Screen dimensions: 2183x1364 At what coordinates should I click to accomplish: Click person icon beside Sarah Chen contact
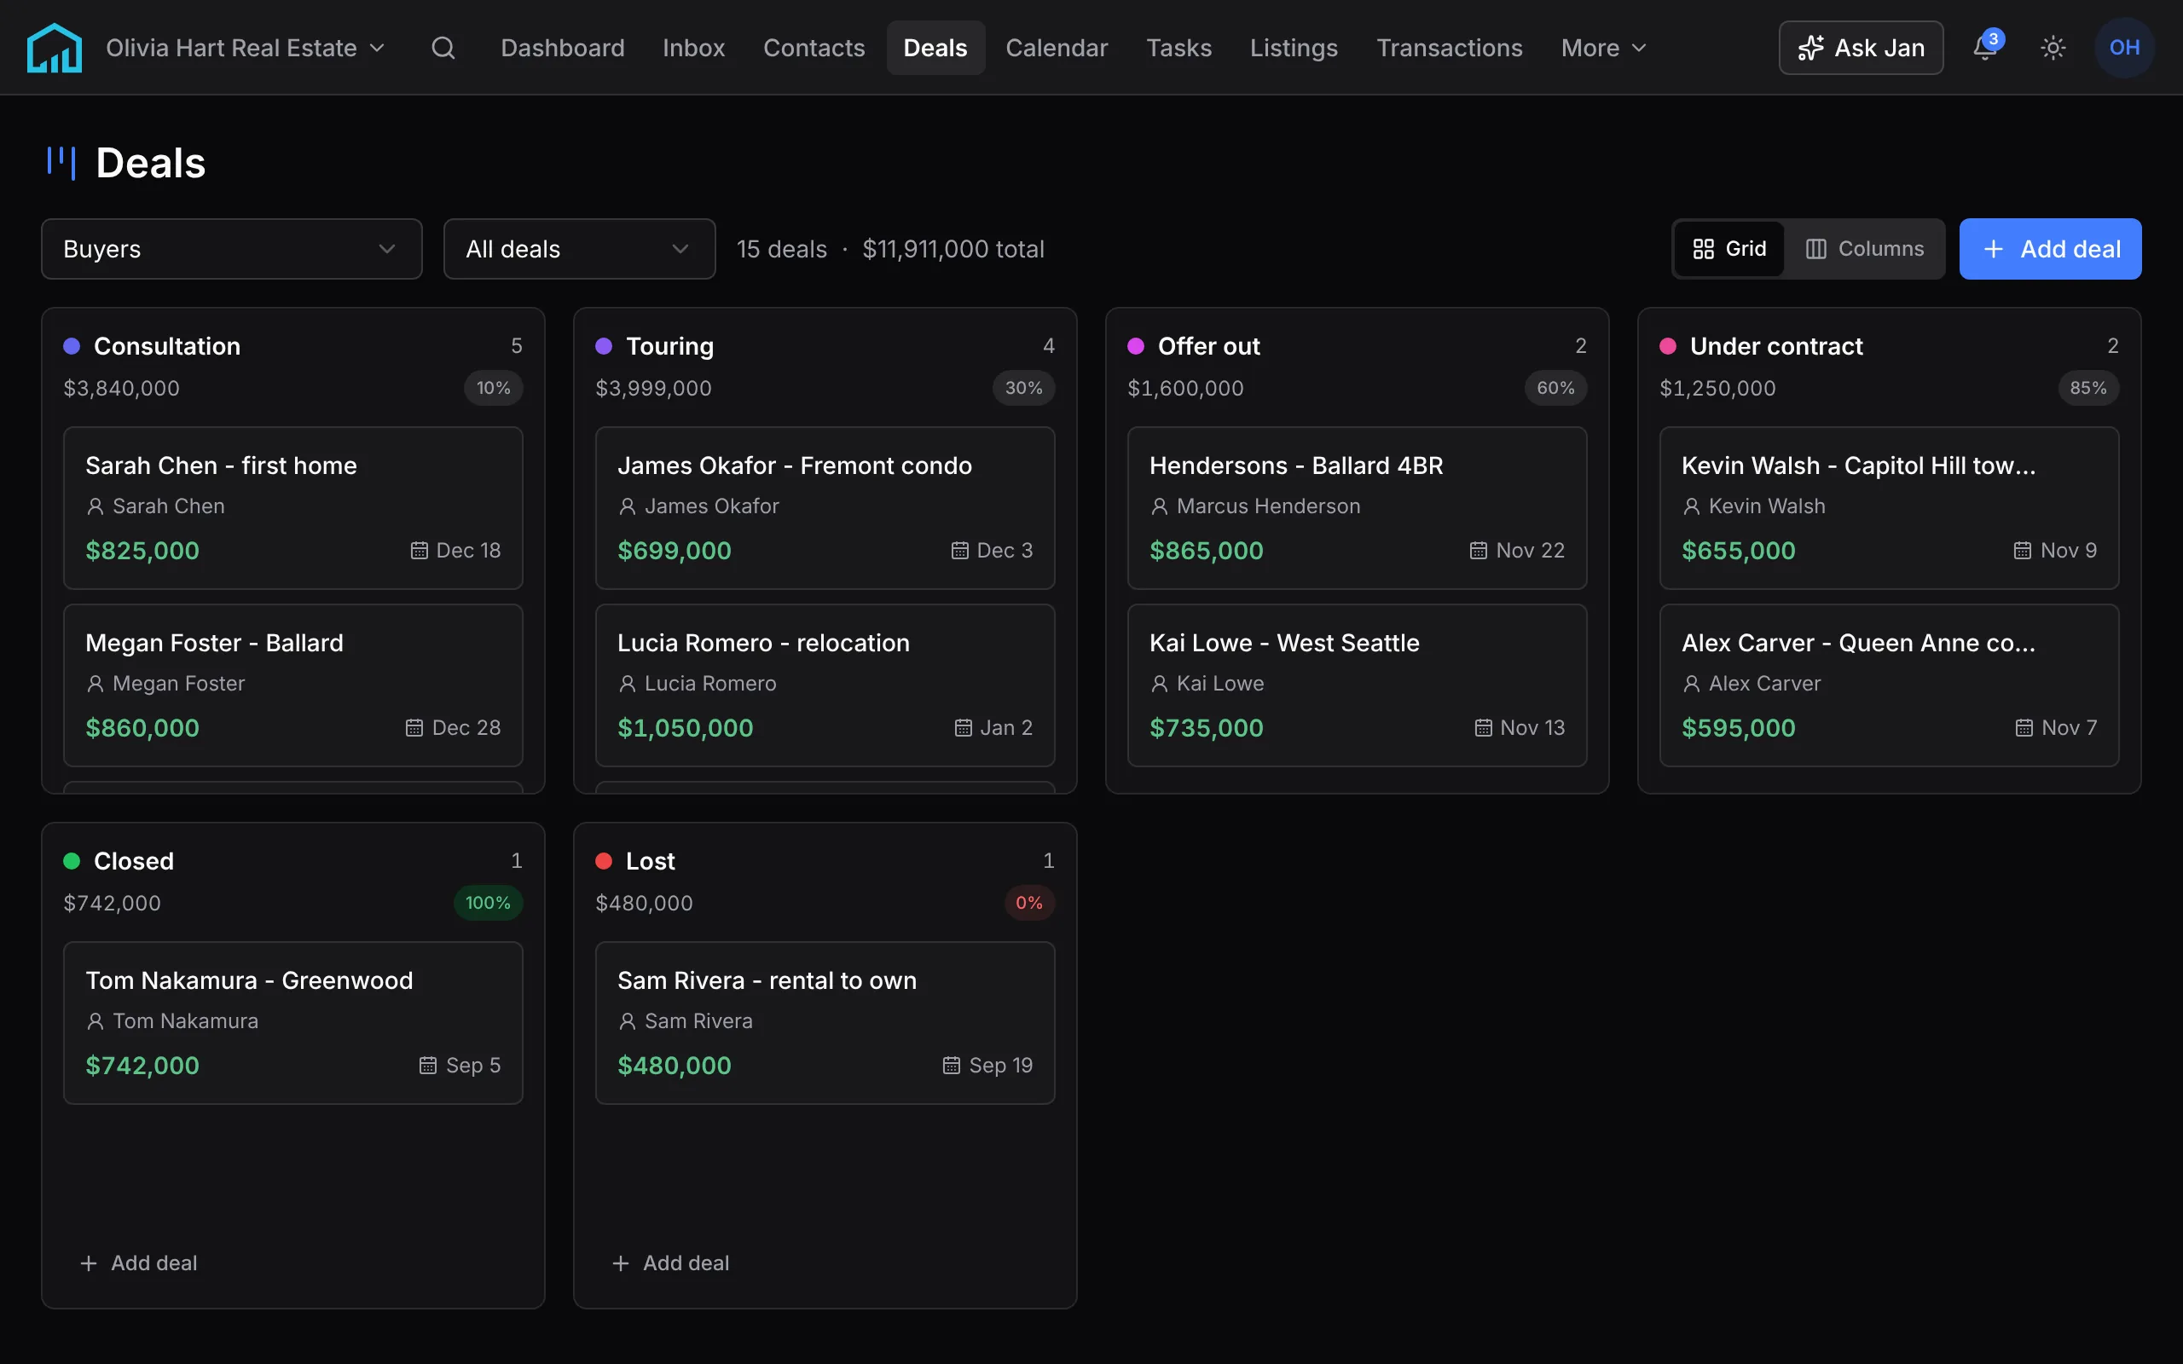(x=96, y=507)
